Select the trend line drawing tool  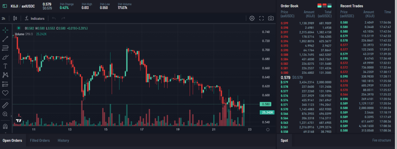tap(5, 39)
